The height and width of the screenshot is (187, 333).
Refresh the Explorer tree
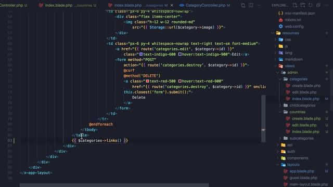pos(311,5)
